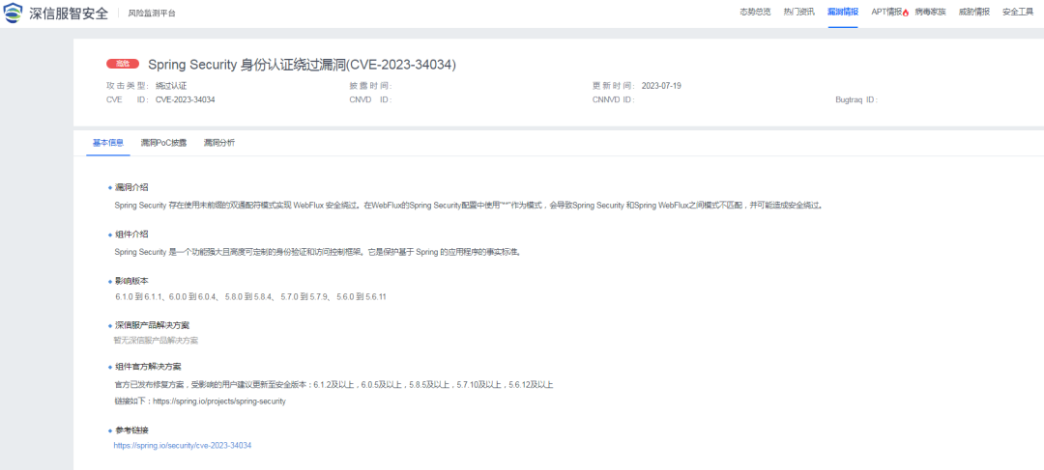
Task: Select 漏洞情报 navigation item
Action: click(x=843, y=12)
